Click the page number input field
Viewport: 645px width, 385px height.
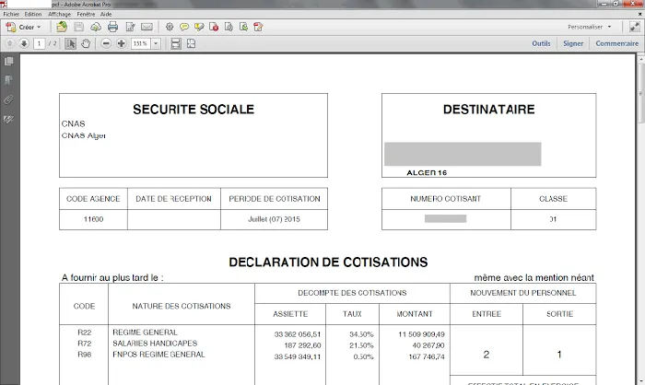click(40, 43)
